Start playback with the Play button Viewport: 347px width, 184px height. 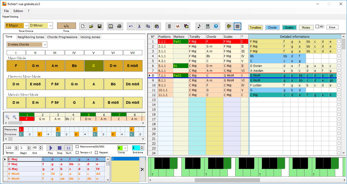[51, 148]
